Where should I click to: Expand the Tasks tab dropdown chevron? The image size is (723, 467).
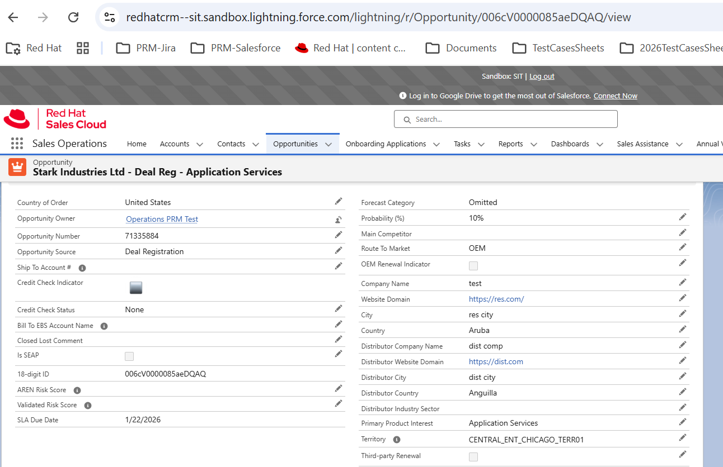pyautogui.click(x=481, y=144)
